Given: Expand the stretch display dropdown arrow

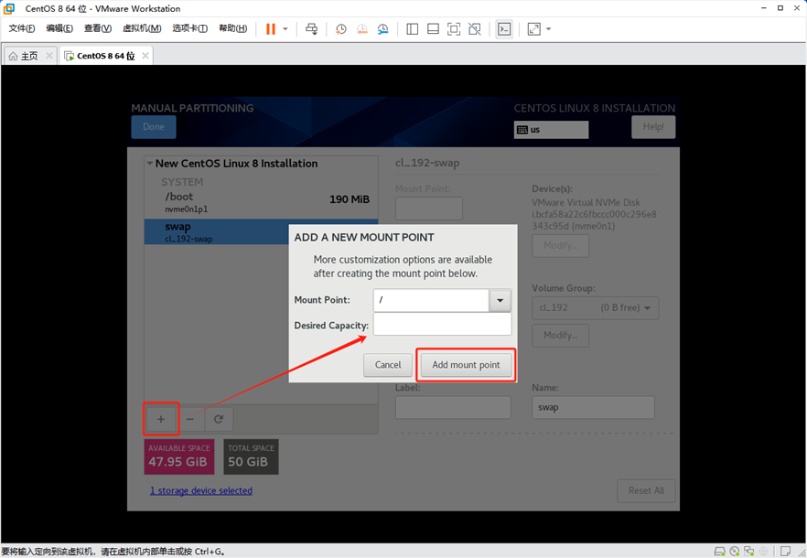Looking at the screenshot, I should [x=548, y=29].
